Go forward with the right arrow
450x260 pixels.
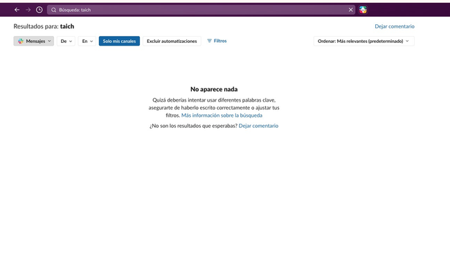coord(28,10)
